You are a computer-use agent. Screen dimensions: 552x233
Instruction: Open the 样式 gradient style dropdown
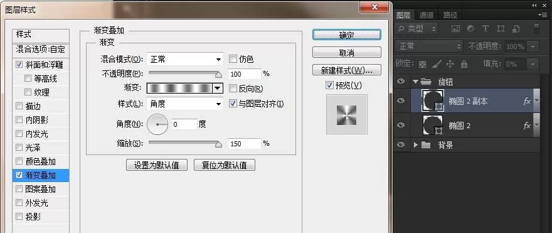pos(185,104)
